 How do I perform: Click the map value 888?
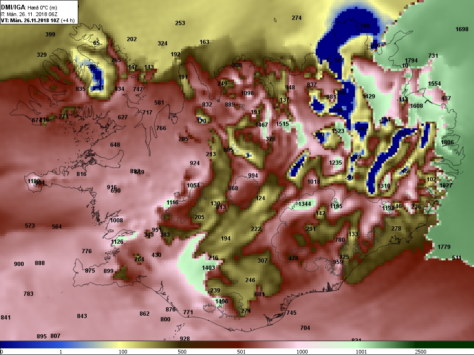pyautogui.click(x=40, y=263)
